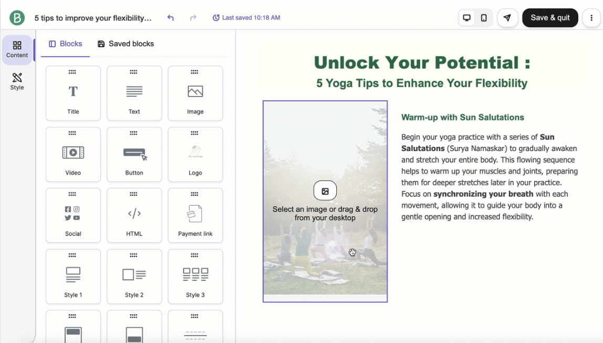This screenshot has width=603, height=343.
Task: Click the Save & quit button
Action: (550, 18)
